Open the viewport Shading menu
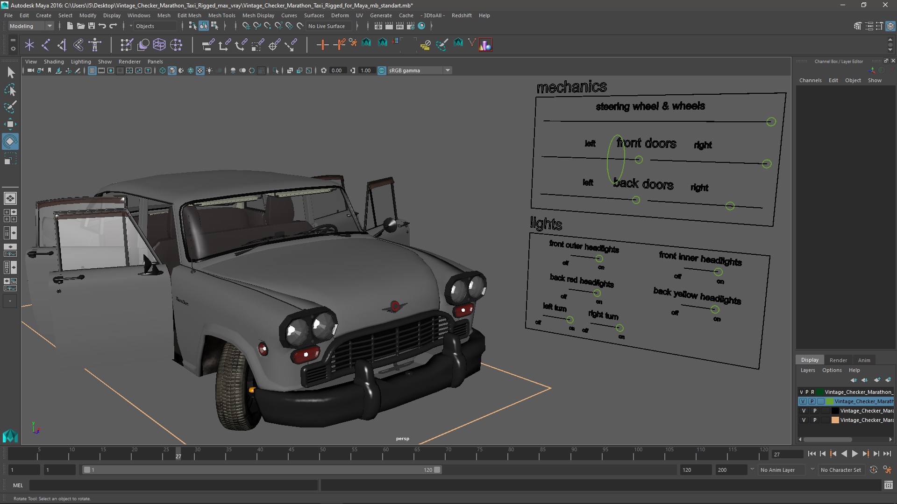897x504 pixels. pyautogui.click(x=54, y=62)
